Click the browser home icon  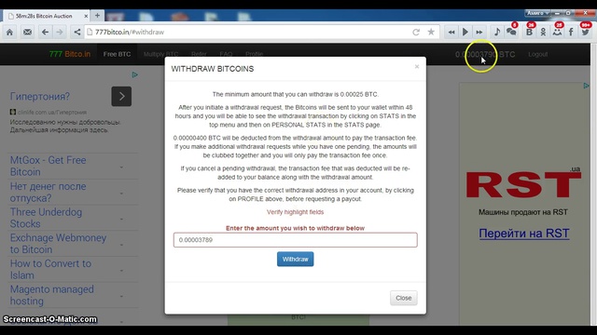click(10, 33)
